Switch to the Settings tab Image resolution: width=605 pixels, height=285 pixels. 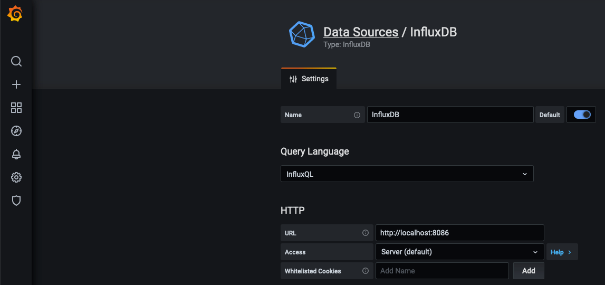point(309,79)
